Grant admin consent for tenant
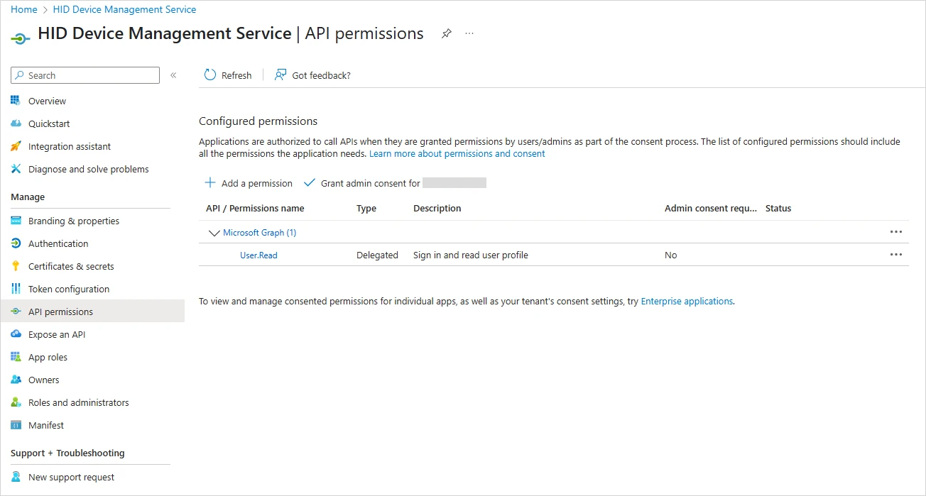The image size is (926, 496). tap(369, 183)
